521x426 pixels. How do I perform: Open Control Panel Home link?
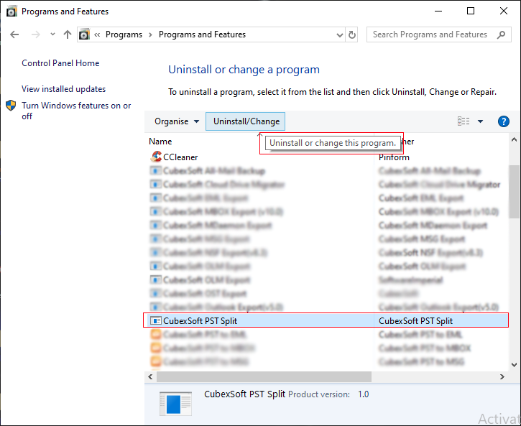pyautogui.click(x=60, y=63)
